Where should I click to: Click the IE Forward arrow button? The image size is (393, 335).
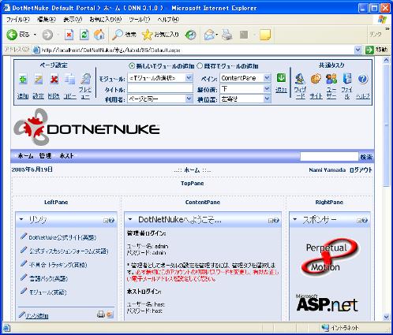pyautogui.click(x=47, y=35)
